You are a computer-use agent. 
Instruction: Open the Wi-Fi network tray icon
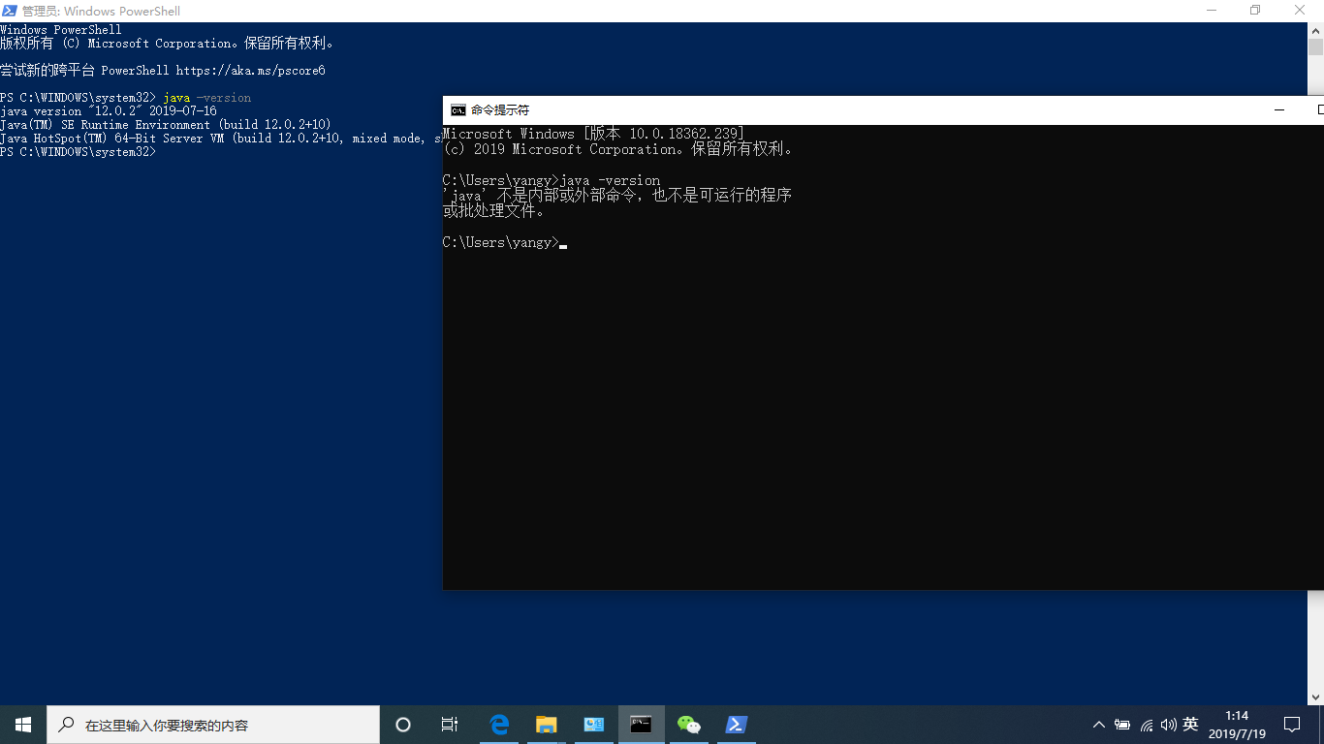tap(1147, 725)
